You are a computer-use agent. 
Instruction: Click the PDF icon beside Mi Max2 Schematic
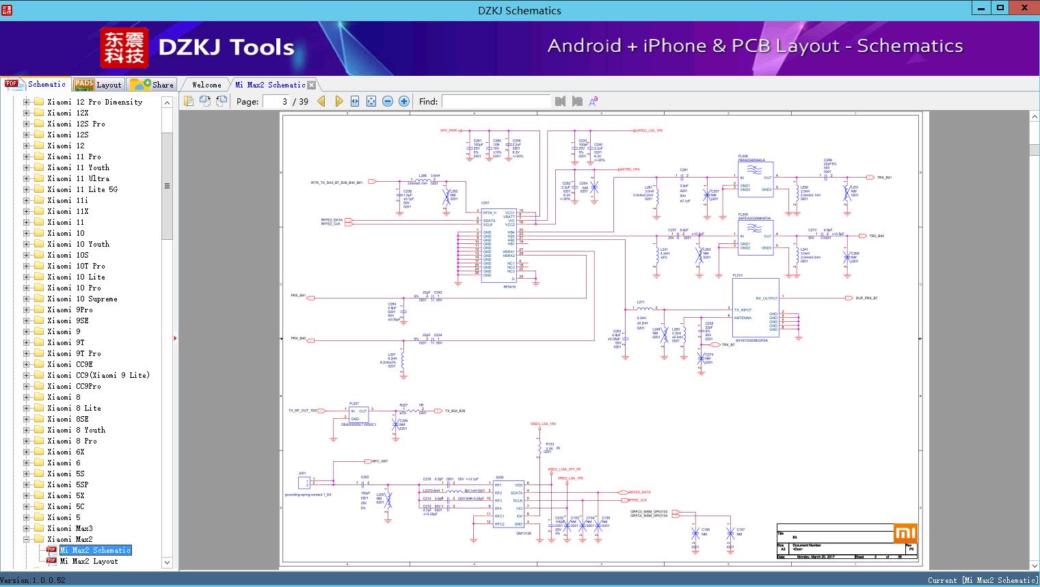(x=51, y=550)
